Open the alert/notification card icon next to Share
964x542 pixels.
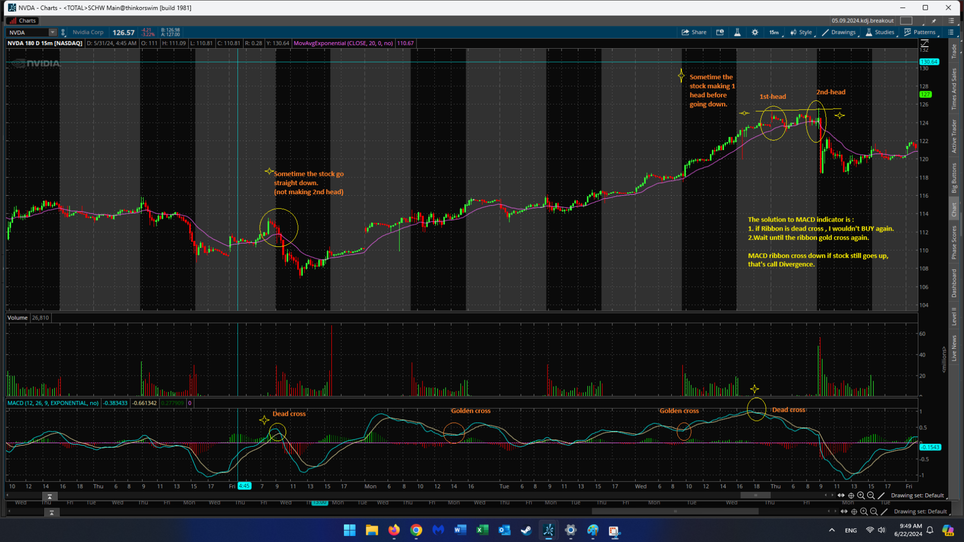point(719,32)
